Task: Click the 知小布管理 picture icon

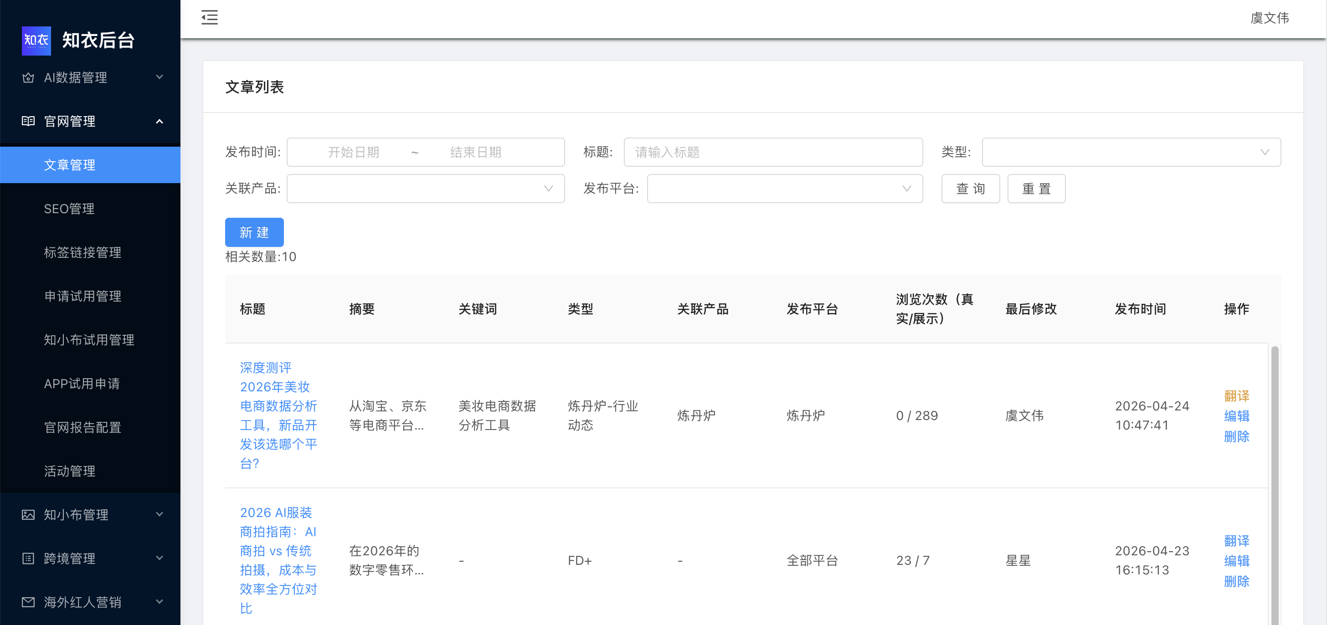Action: pyautogui.click(x=28, y=514)
